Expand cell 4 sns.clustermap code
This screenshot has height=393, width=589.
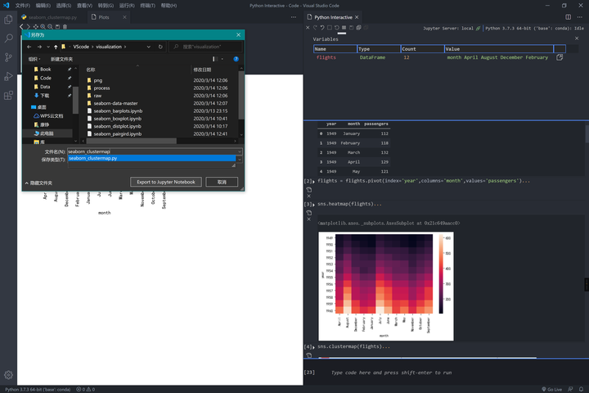pyautogui.click(x=313, y=347)
